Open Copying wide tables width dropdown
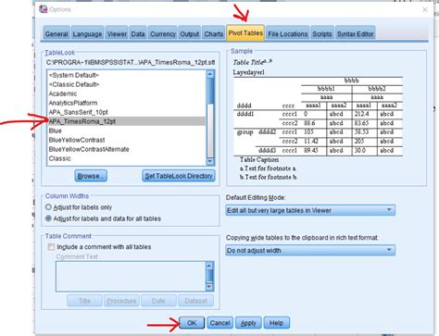 tap(310, 250)
